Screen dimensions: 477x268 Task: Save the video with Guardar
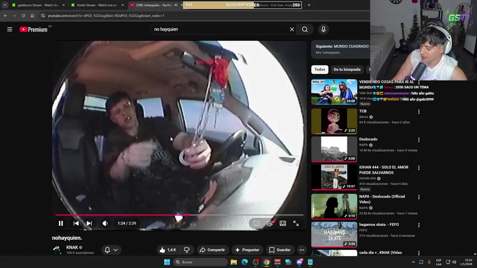click(x=279, y=250)
